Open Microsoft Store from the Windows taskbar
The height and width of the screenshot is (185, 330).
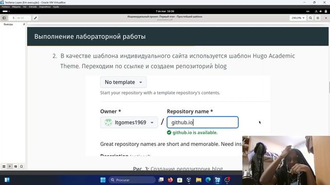click(x=179, y=180)
